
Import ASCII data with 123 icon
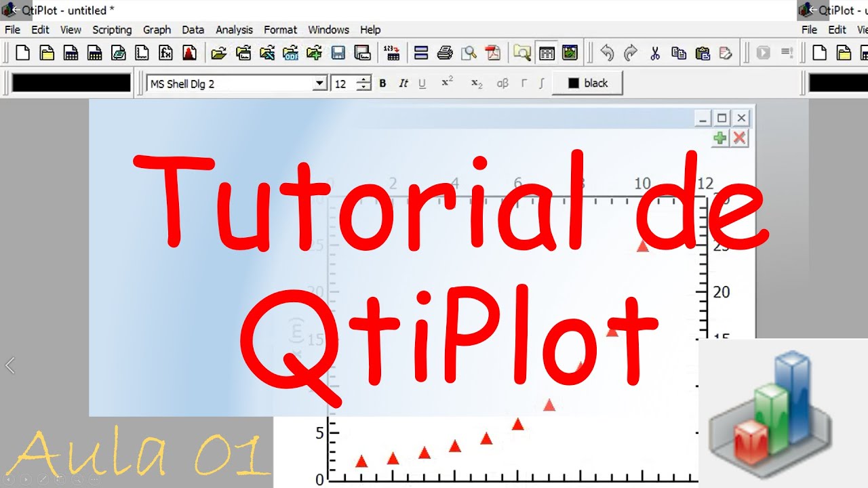[391, 53]
